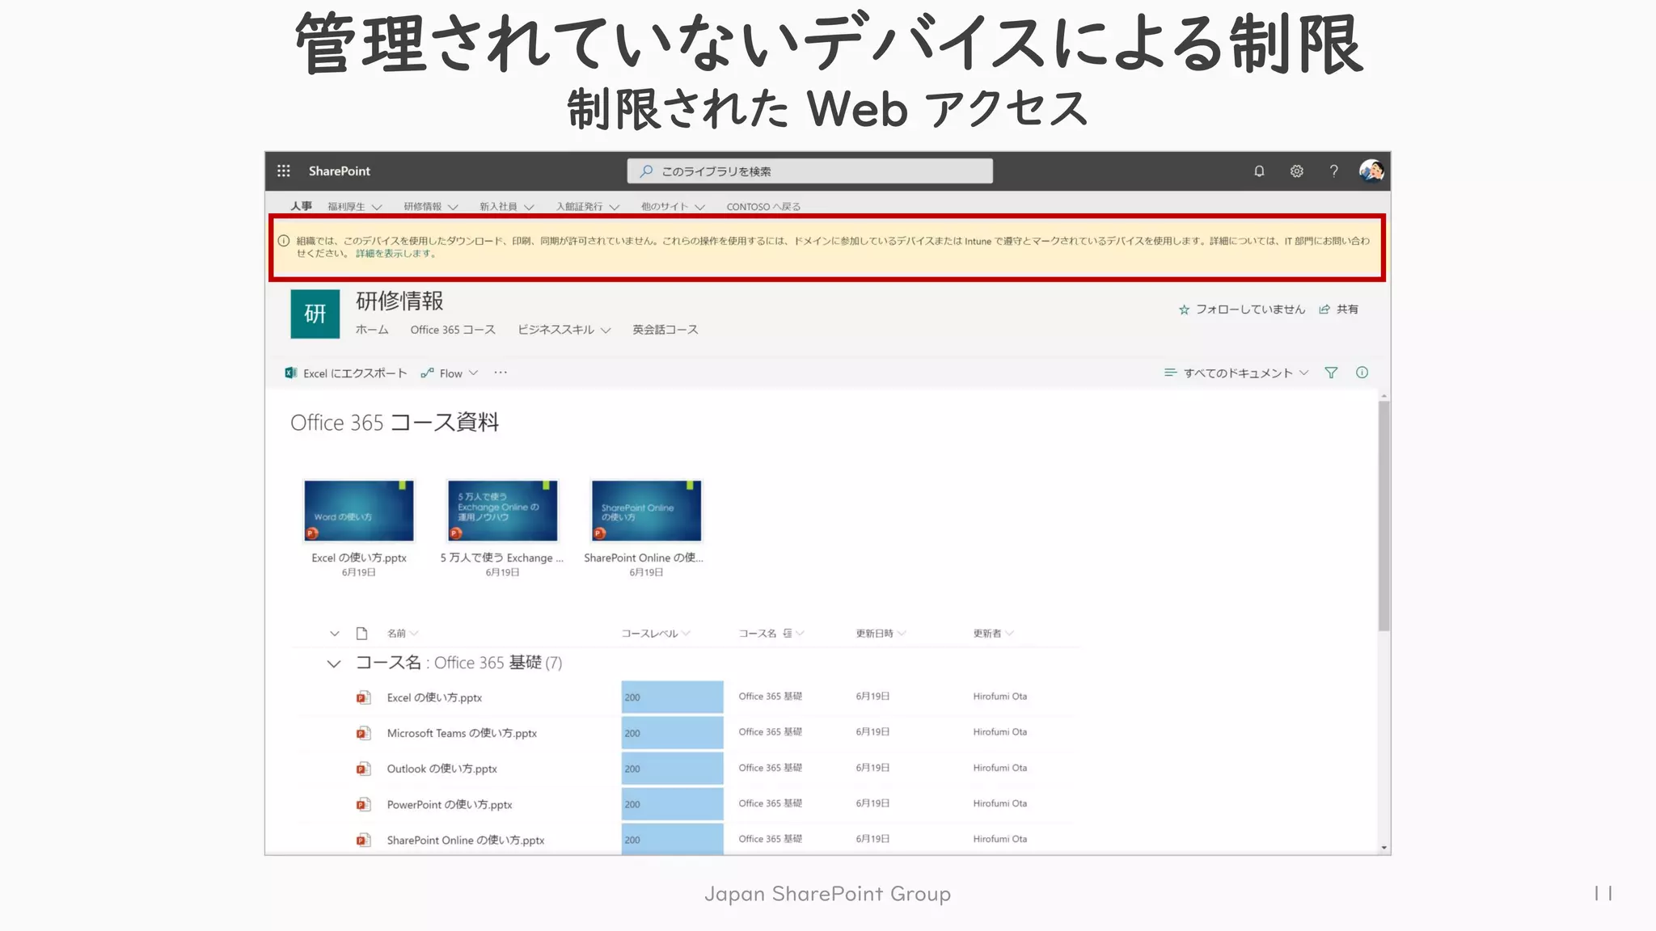1656x931 pixels.
Task: Click the 200 level cell of Outlook row
Action: click(672, 769)
